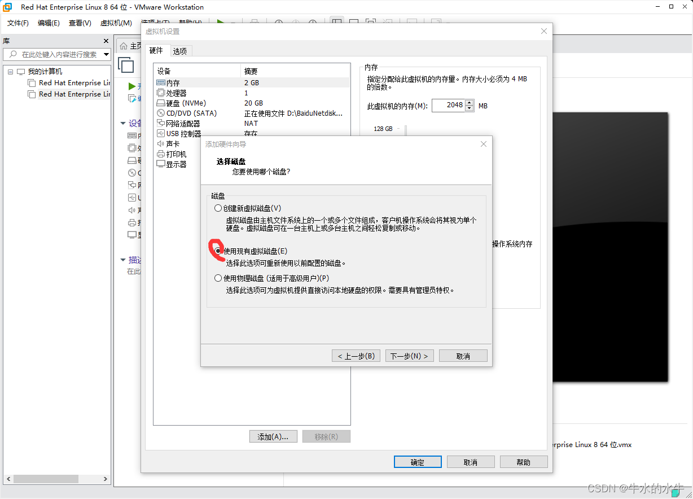Decrease memory with spinner down arrow

[x=470, y=108]
